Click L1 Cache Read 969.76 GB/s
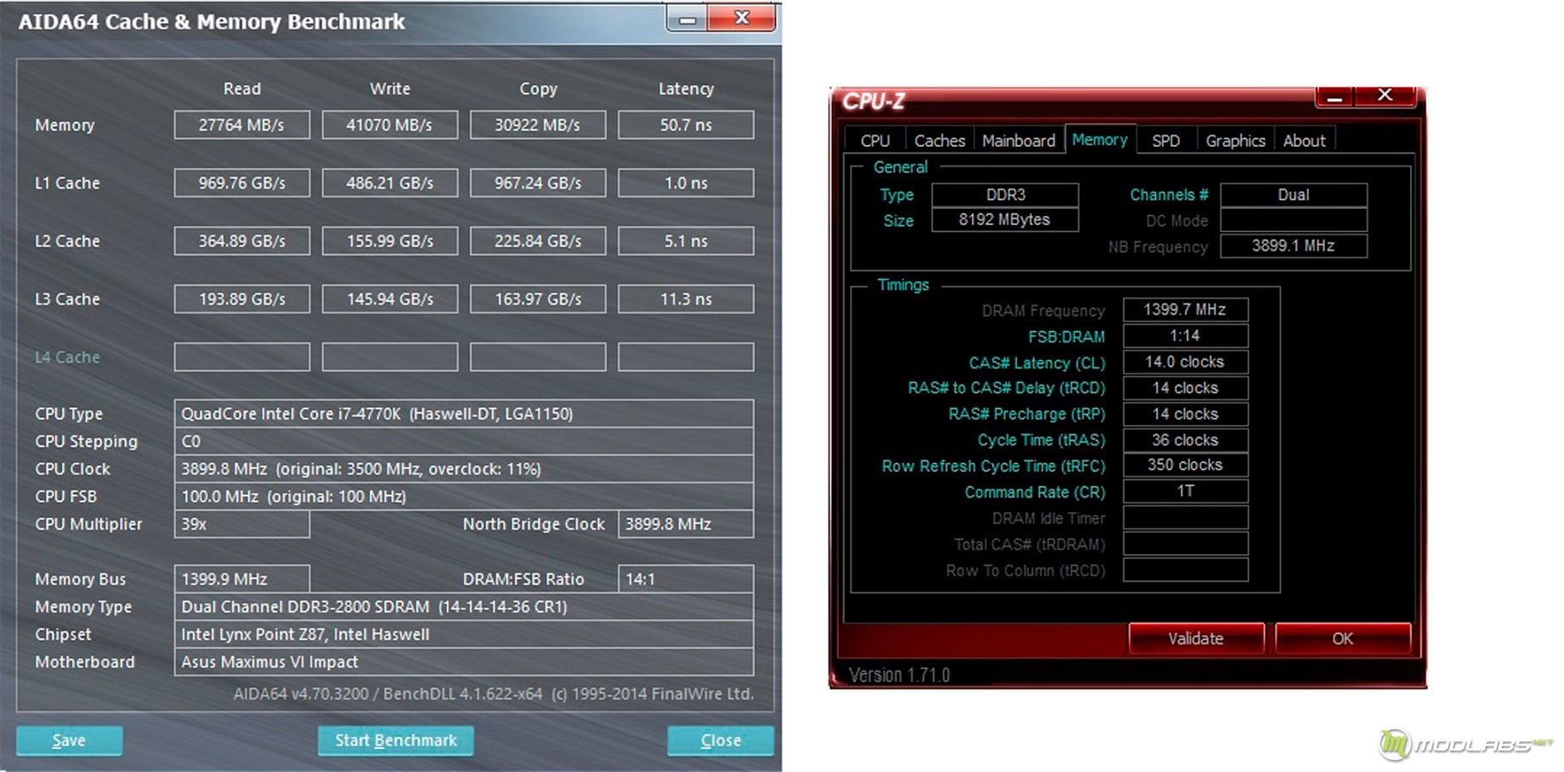The height and width of the screenshot is (772, 1564). [x=242, y=183]
